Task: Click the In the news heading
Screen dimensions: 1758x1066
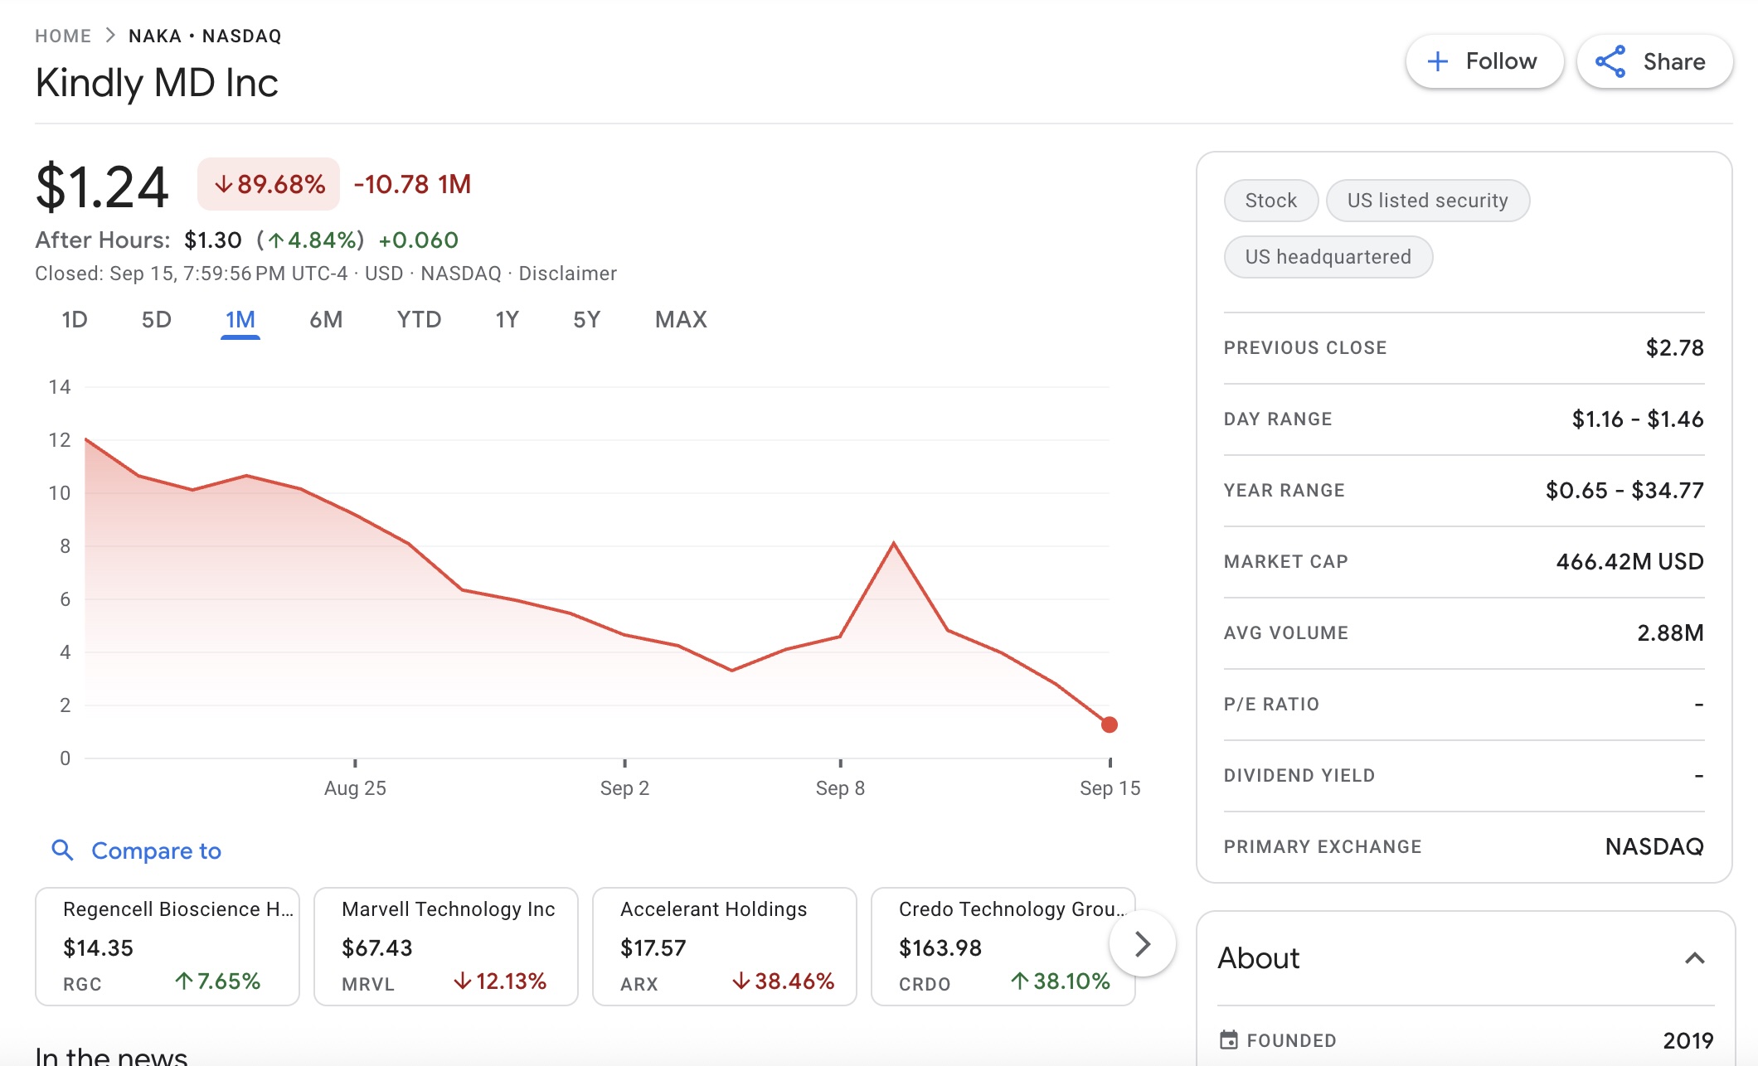Action: (111, 1055)
